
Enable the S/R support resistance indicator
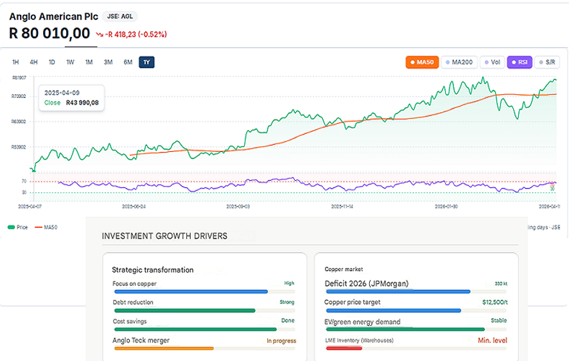[x=547, y=62]
